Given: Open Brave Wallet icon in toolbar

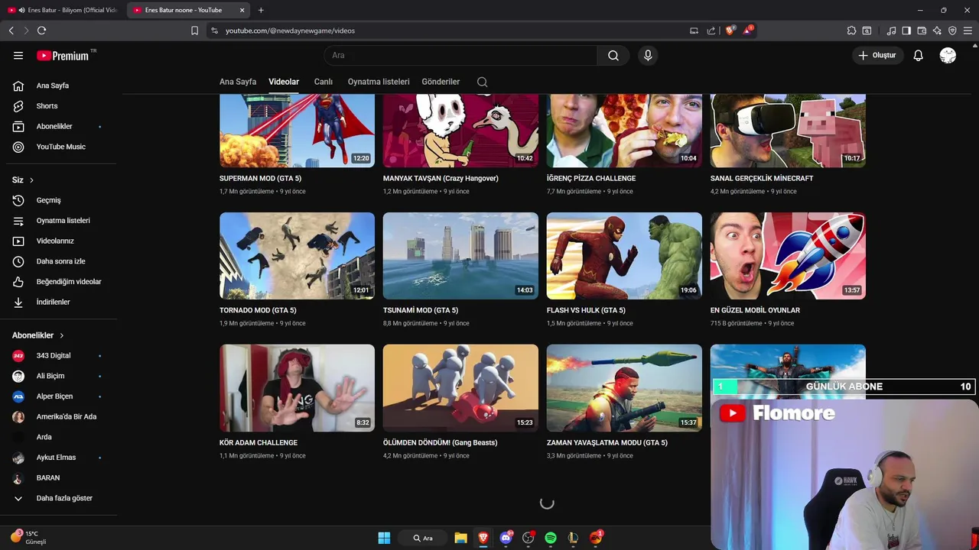Looking at the screenshot, I should (x=922, y=31).
